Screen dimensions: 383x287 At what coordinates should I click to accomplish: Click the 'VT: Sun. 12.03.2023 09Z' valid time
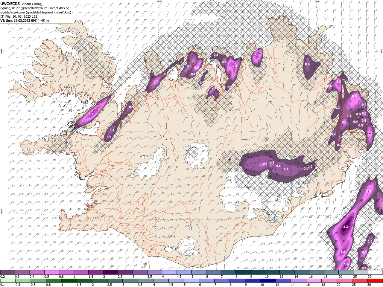tap(19, 21)
